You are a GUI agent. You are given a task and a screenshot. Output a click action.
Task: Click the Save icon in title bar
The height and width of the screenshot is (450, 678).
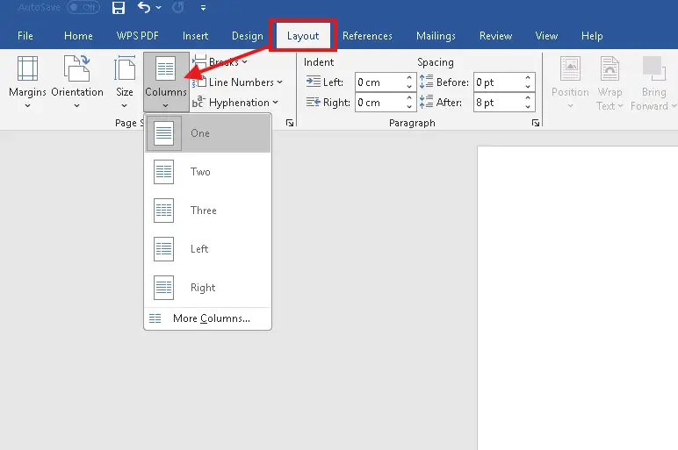coord(119,8)
